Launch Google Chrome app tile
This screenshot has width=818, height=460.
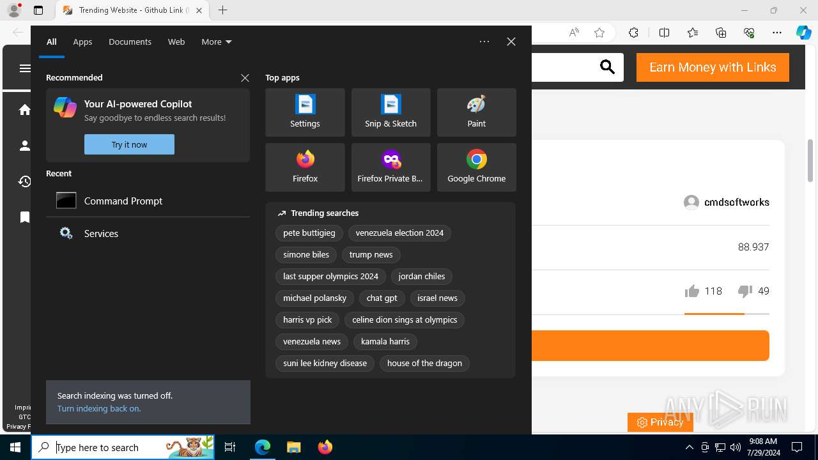click(x=476, y=167)
